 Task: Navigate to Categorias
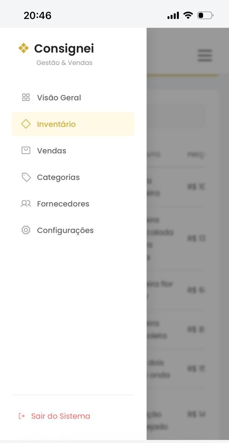58,177
